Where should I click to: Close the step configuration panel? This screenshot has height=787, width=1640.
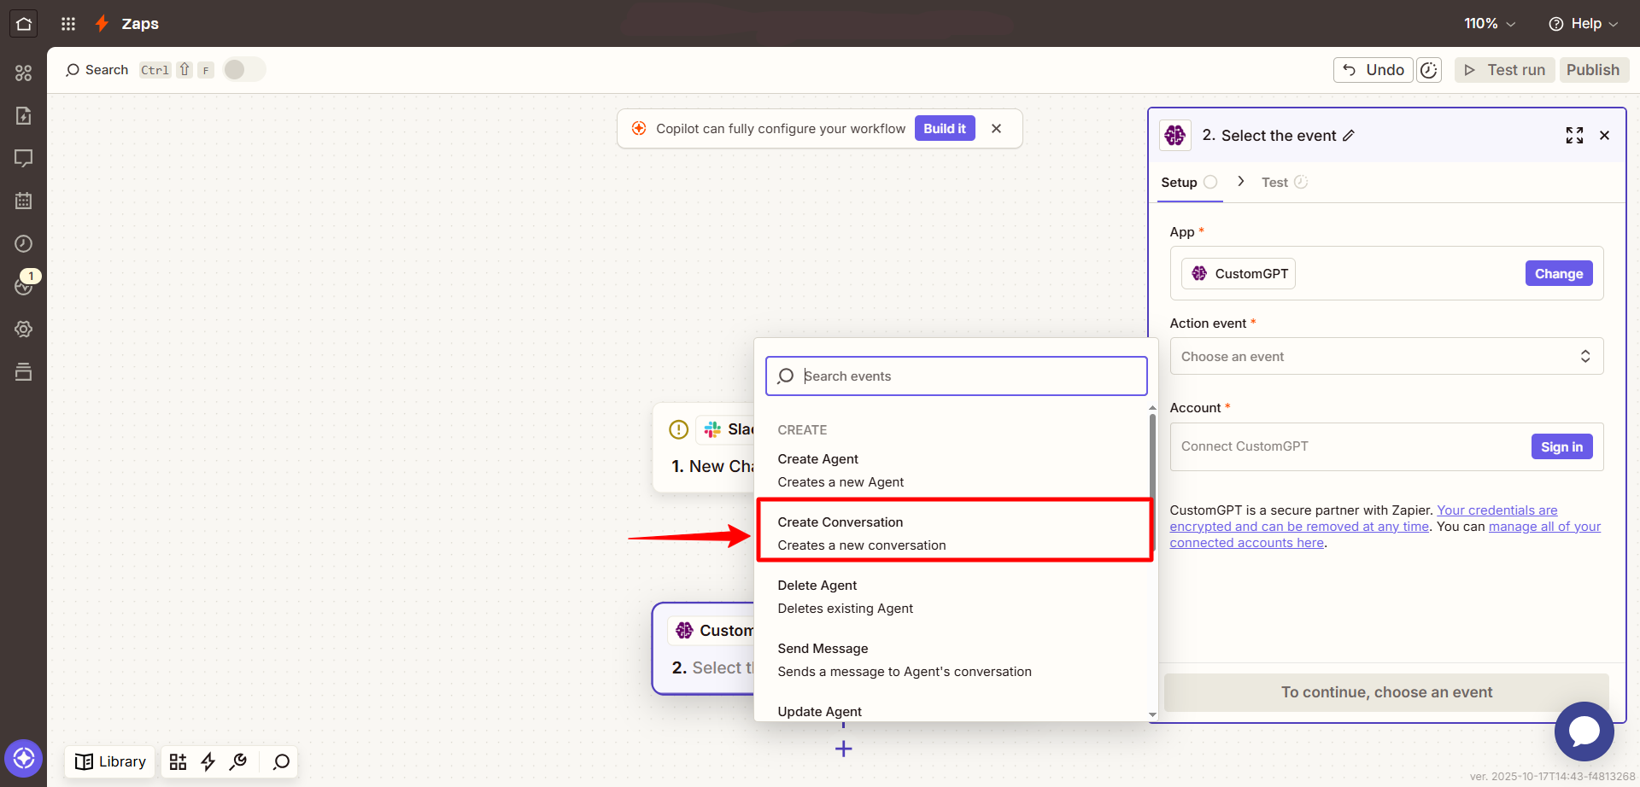point(1604,135)
